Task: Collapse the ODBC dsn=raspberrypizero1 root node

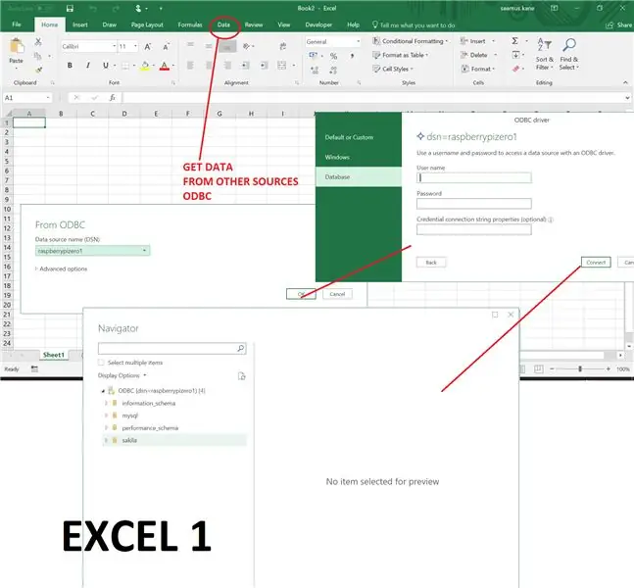Action: point(103,391)
